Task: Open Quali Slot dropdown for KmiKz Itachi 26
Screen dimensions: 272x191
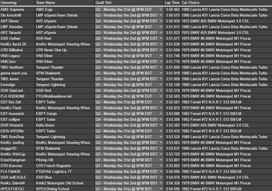Action: tap(161, 44)
